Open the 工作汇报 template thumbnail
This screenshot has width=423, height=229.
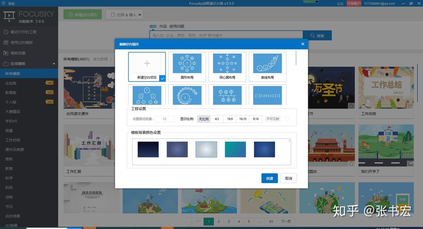(x=89, y=146)
